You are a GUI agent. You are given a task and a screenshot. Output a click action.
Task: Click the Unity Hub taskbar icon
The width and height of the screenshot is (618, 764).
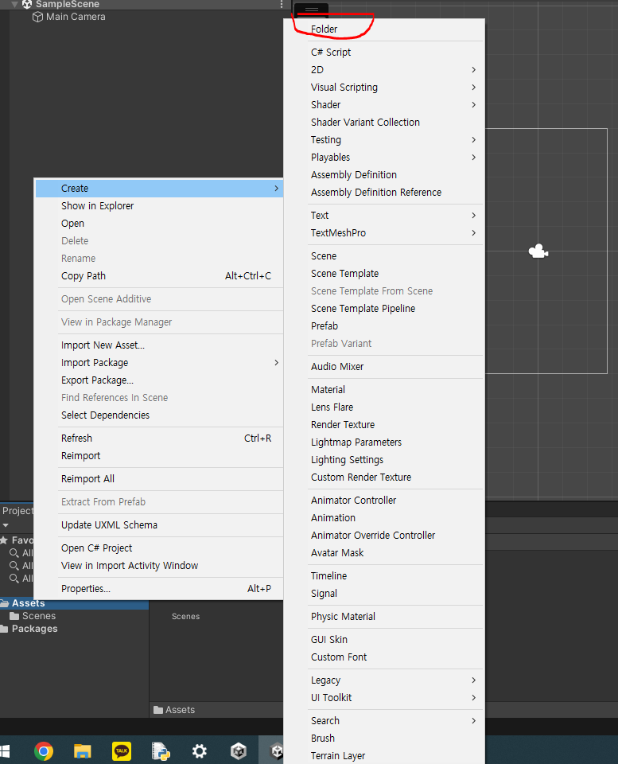239,750
